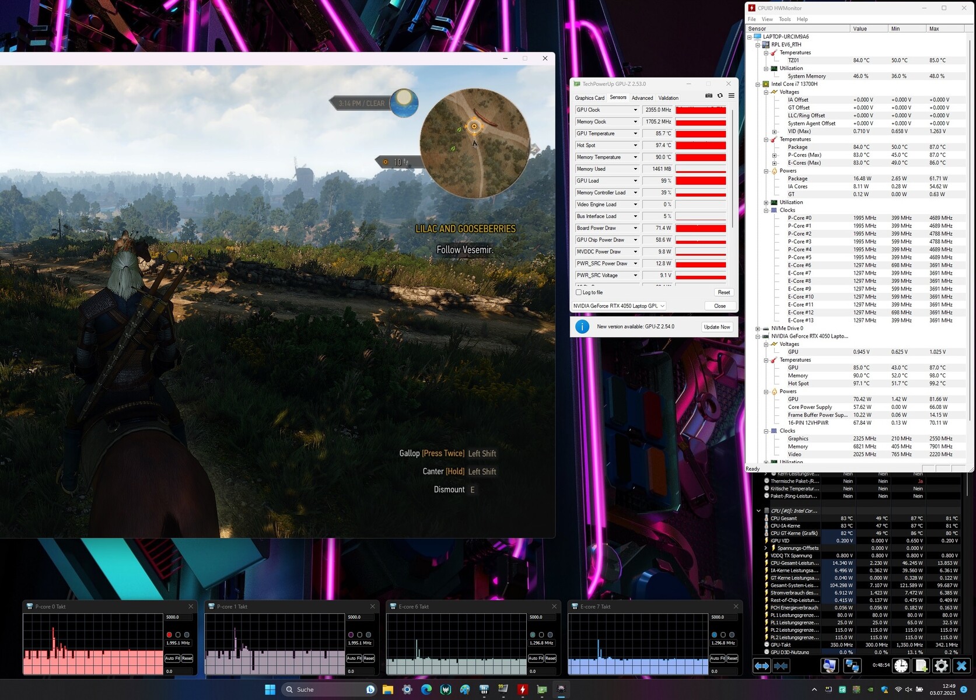The height and width of the screenshot is (700, 976).
Task: Expand Spannungs-Offsets row in HWiNFO
Action: pos(766,548)
